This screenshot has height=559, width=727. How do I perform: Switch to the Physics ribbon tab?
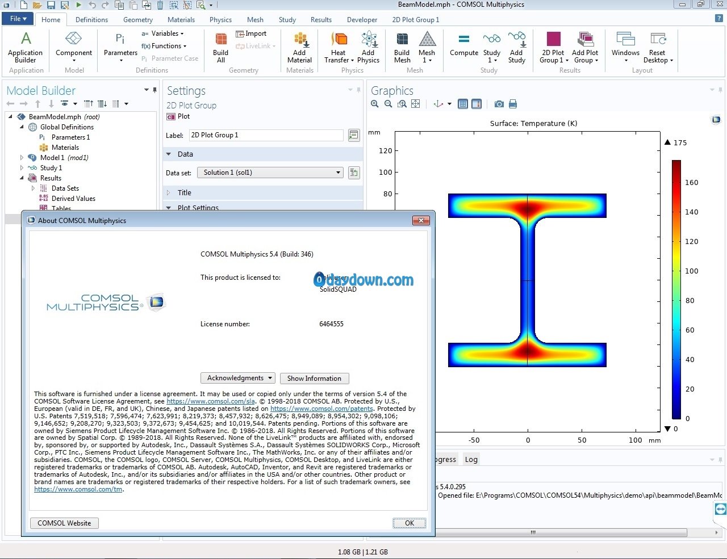point(220,20)
